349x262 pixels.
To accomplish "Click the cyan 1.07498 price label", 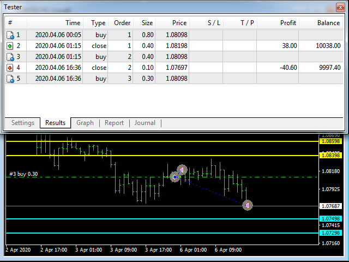I will 331,219.
